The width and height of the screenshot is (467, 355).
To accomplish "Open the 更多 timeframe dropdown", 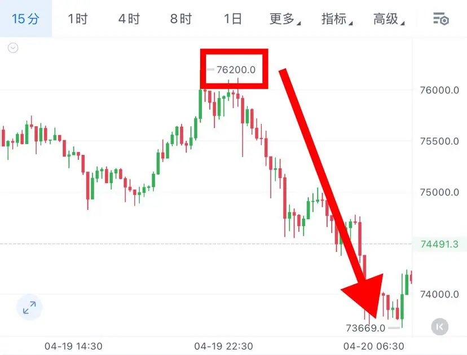I will point(285,19).
